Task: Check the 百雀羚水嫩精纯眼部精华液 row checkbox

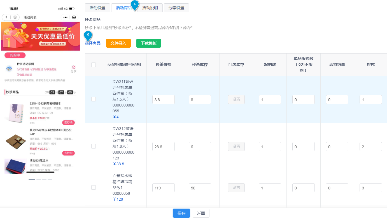Action: 94,187
